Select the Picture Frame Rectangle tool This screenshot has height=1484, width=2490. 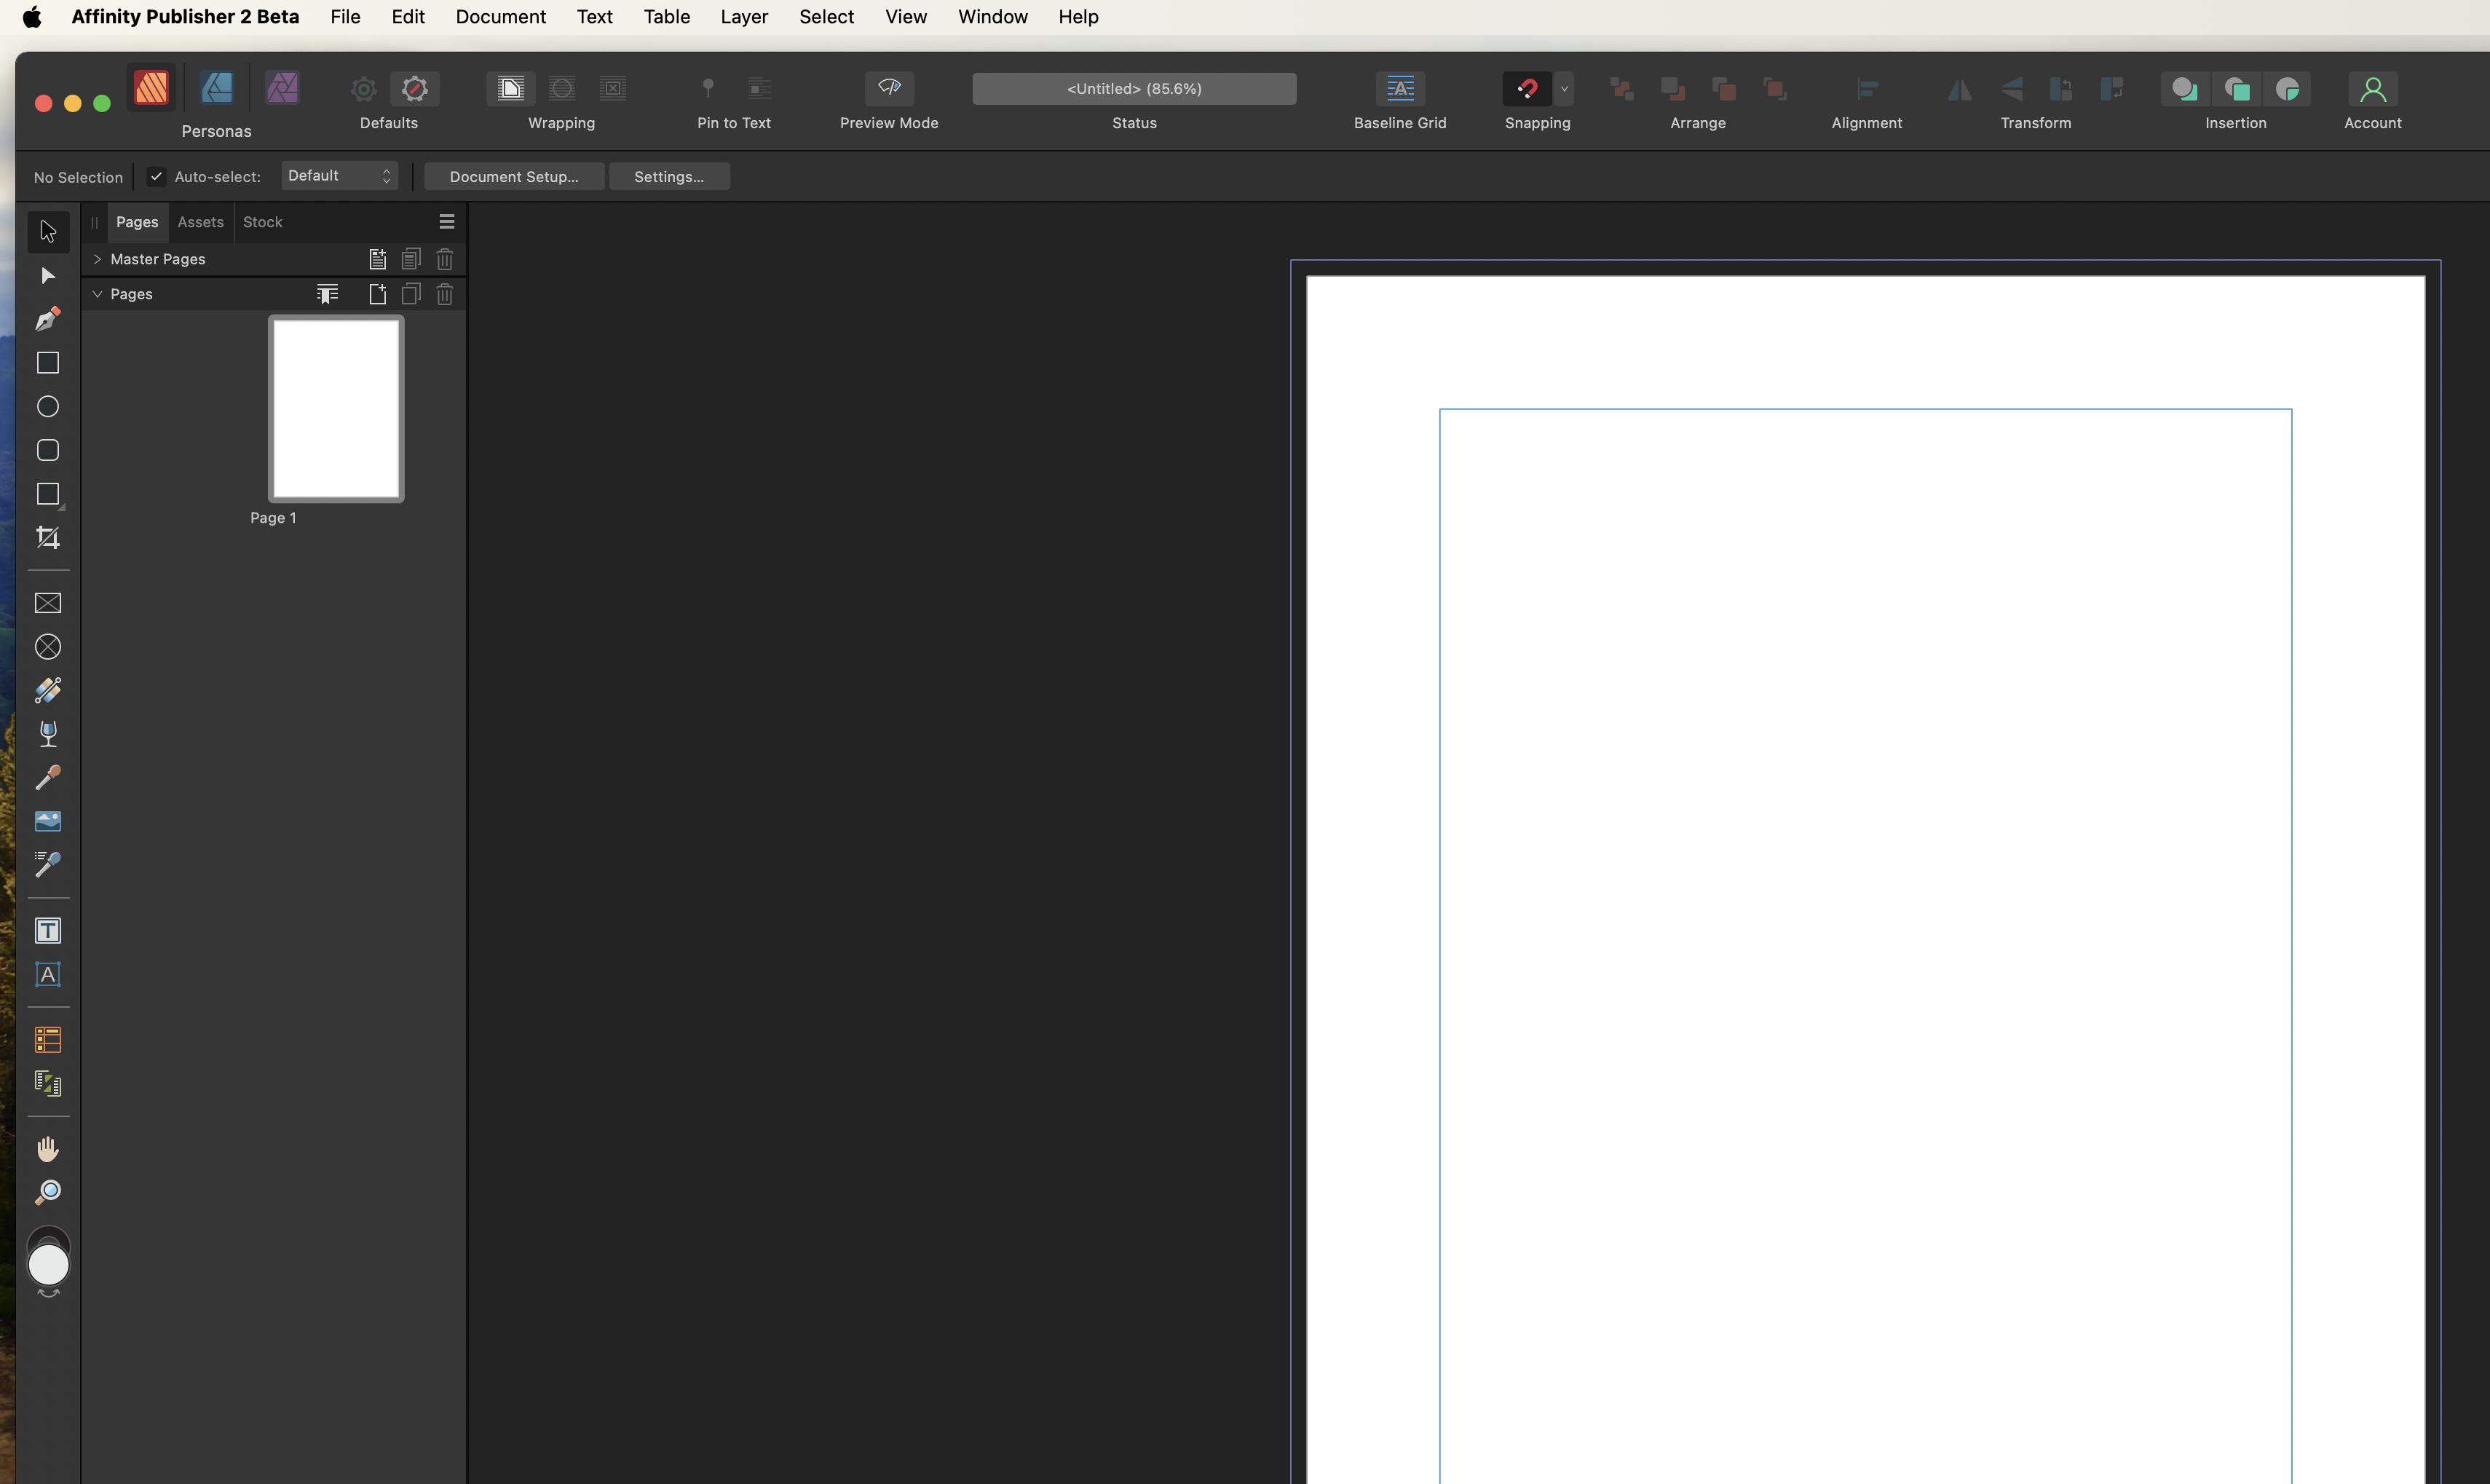coord(48,603)
